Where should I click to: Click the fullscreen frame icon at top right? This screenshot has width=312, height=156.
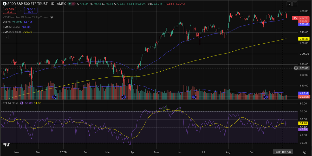(295, 4)
